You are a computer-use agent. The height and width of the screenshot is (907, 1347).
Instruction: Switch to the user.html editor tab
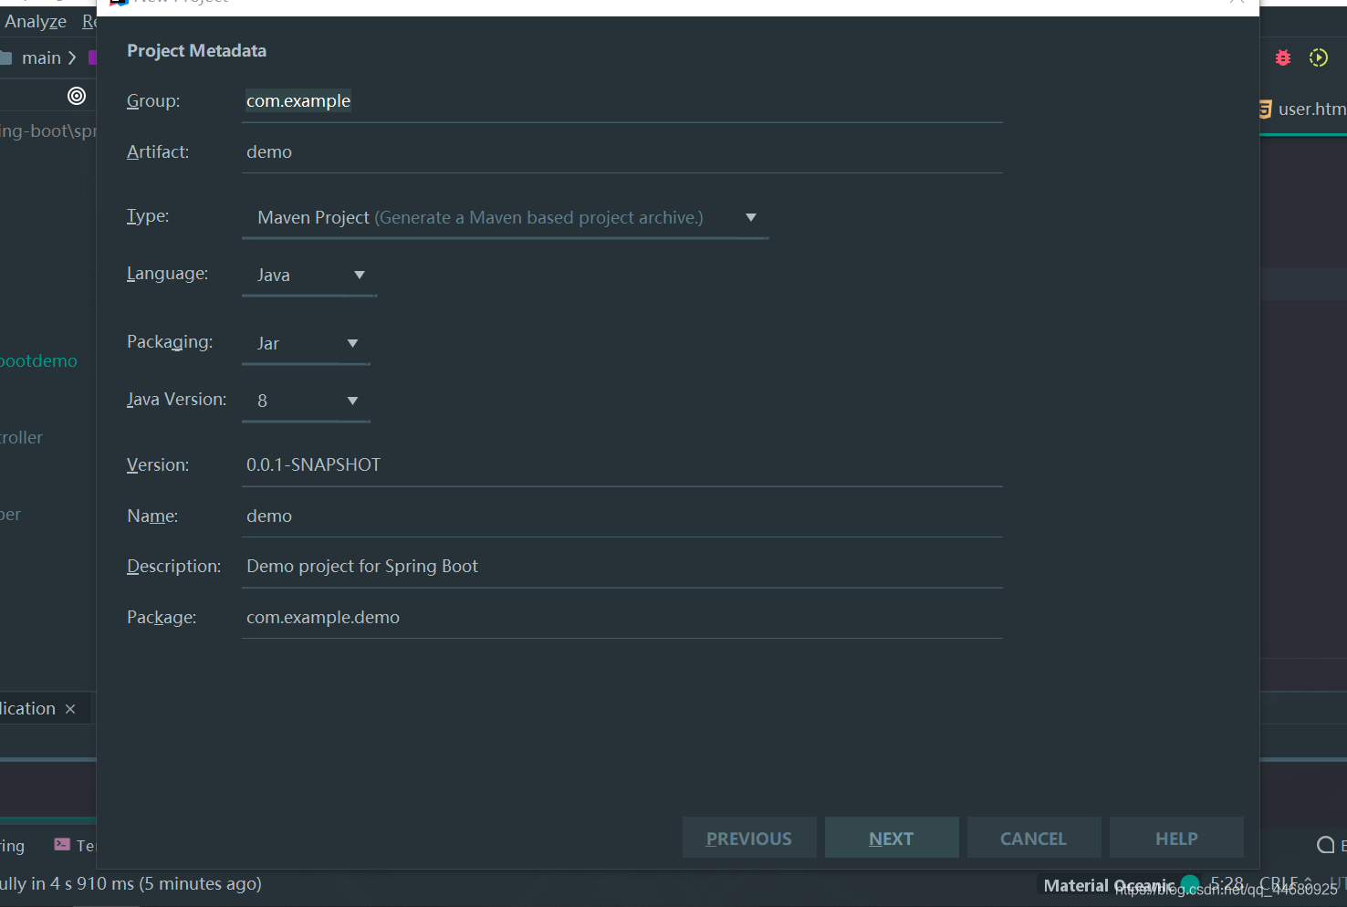[1302, 109]
